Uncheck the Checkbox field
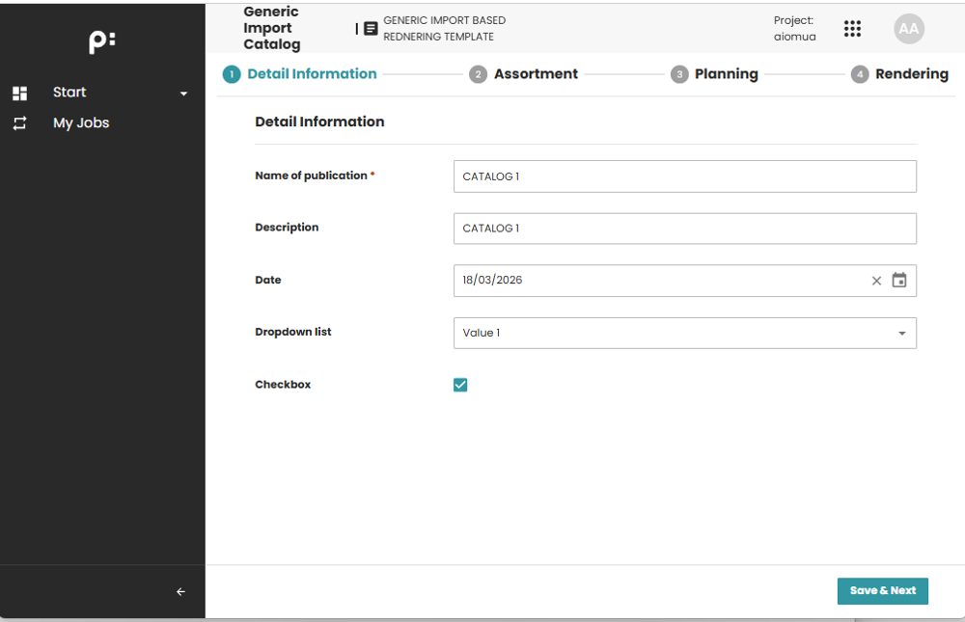Image resolution: width=965 pixels, height=622 pixels. 460,385
